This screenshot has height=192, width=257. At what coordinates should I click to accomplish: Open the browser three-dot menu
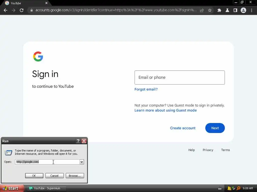click(x=251, y=10)
